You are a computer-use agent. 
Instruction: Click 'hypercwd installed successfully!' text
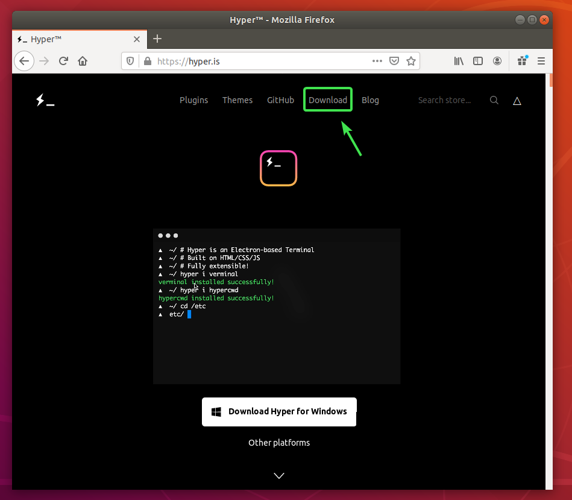point(216,298)
